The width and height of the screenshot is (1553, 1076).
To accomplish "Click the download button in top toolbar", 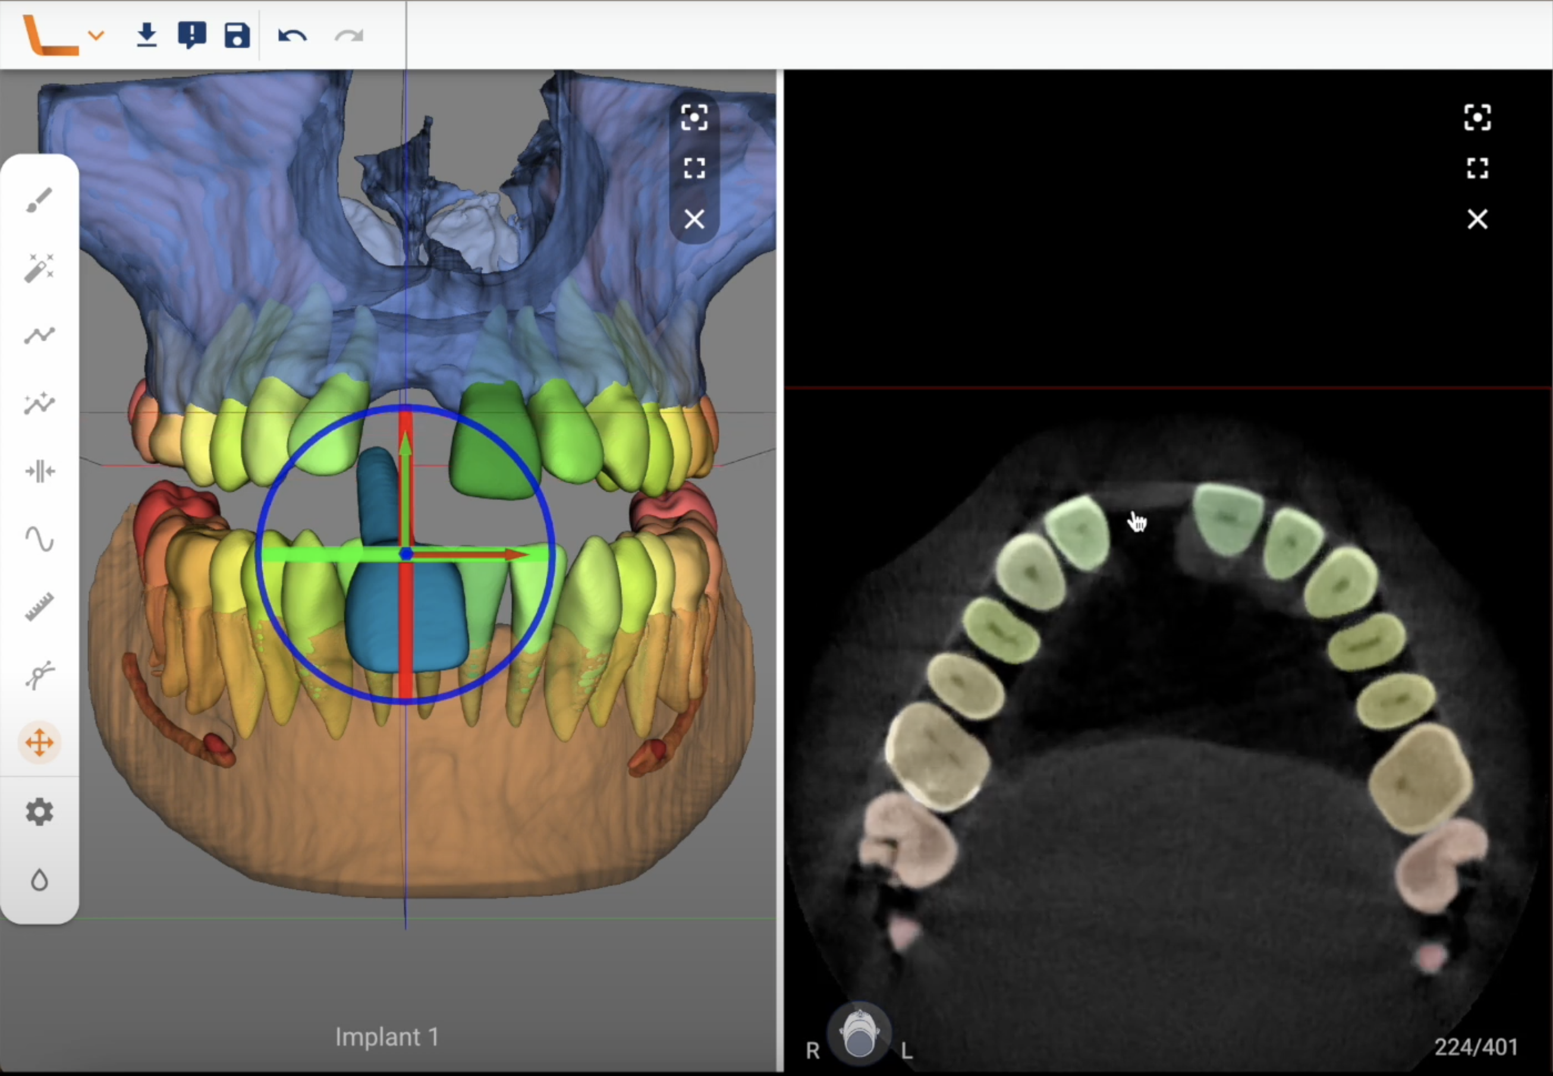I will click(x=146, y=35).
